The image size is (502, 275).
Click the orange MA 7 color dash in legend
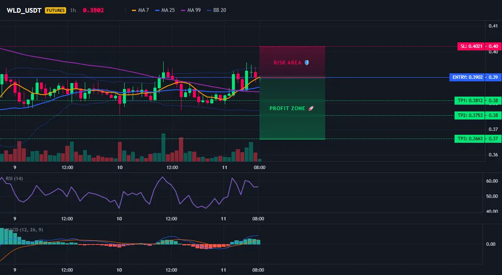(x=134, y=10)
